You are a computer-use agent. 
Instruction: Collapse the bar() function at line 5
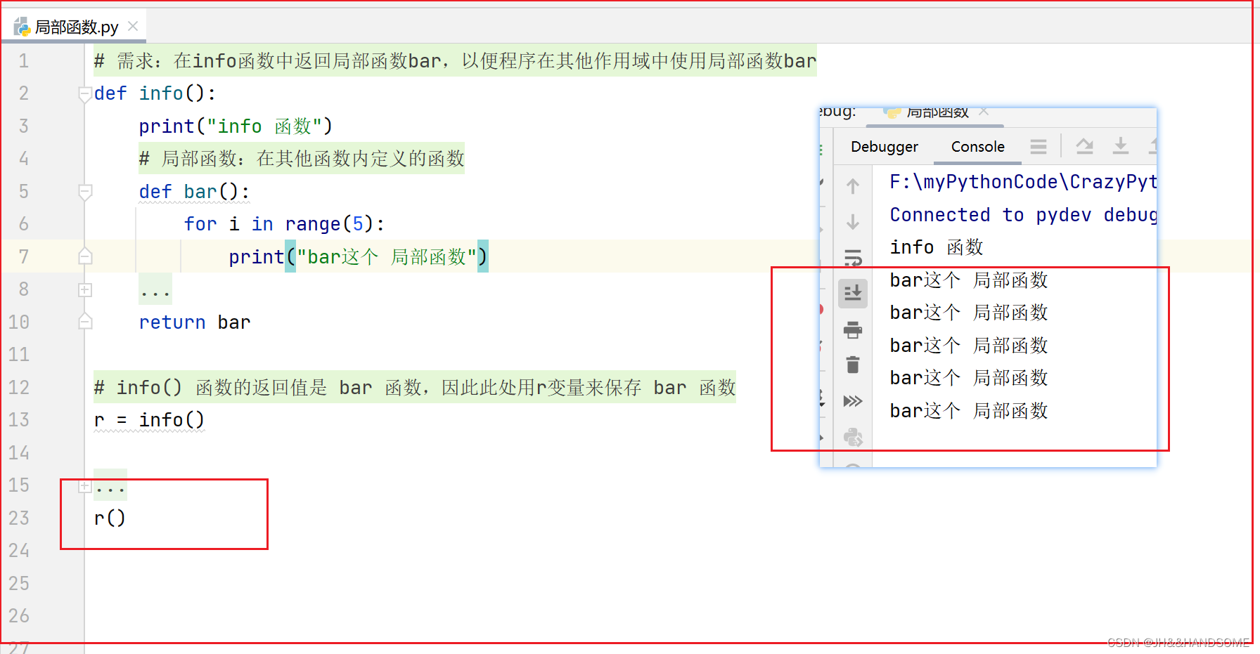click(x=85, y=192)
